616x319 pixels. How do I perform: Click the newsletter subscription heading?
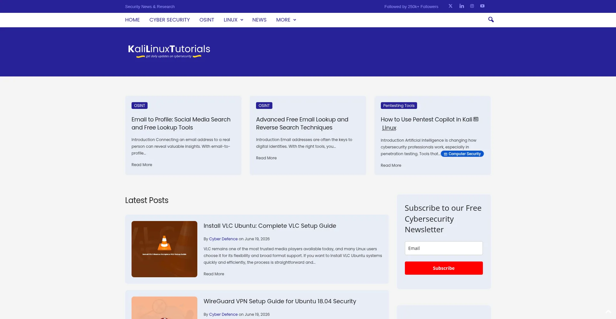coord(443,219)
